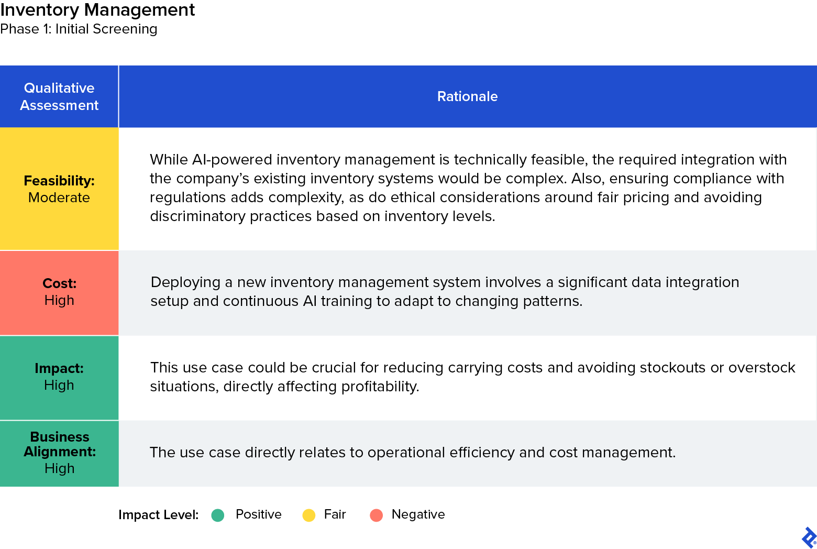817x549 pixels.
Task: Click the Toptal logo in bottom right corner
Action: click(x=807, y=537)
